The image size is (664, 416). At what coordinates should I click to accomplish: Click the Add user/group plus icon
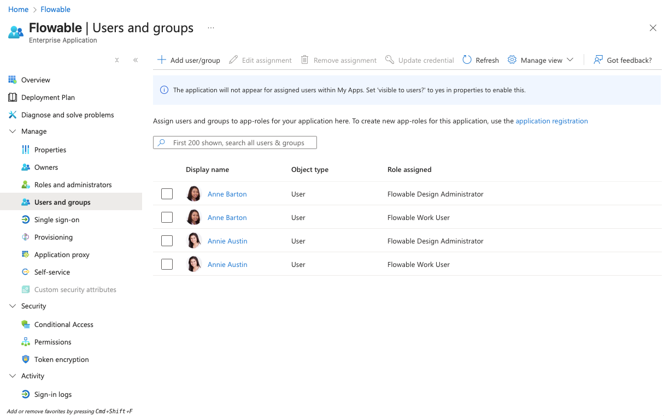tap(161, 60)
